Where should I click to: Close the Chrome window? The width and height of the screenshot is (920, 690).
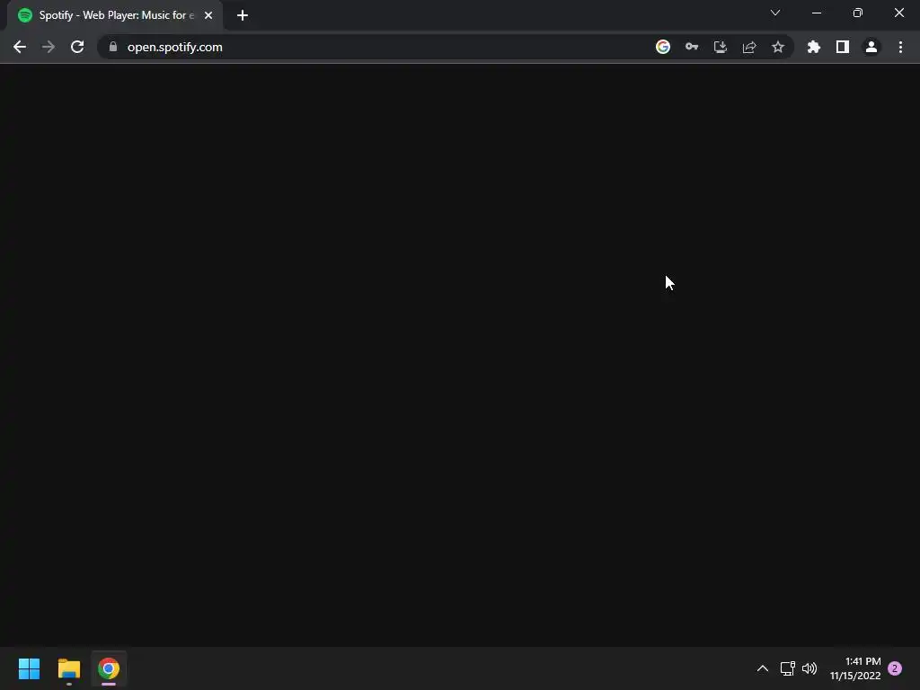[898, 13]
